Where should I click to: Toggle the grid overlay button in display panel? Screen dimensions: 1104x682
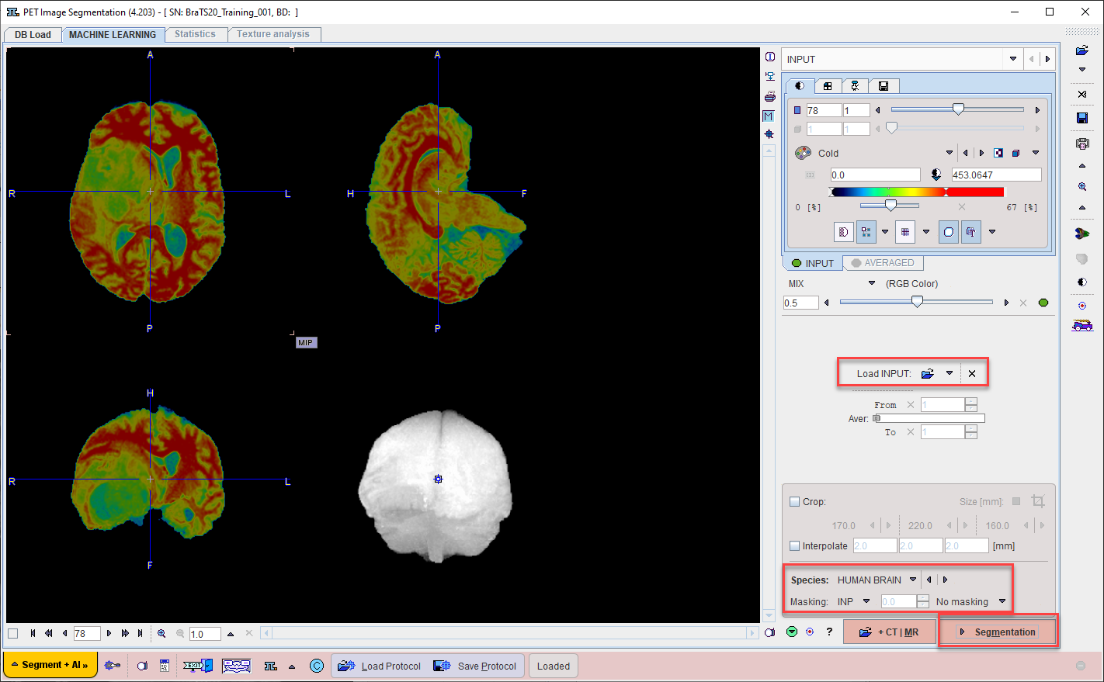coord(904,232)
